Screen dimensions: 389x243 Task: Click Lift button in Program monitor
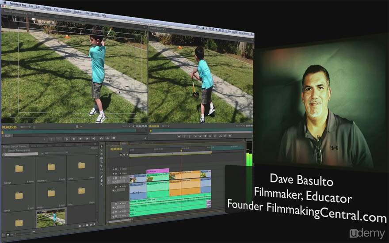221,136
